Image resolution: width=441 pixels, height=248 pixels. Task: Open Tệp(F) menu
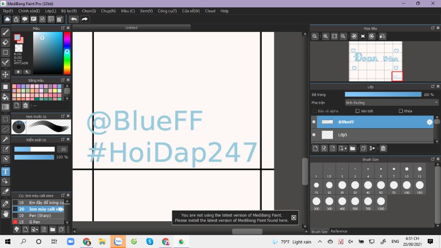pos(8,11)
